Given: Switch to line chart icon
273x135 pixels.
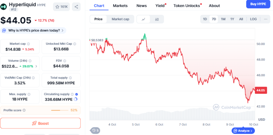Looking at the screenshot, I should (143, 19).
